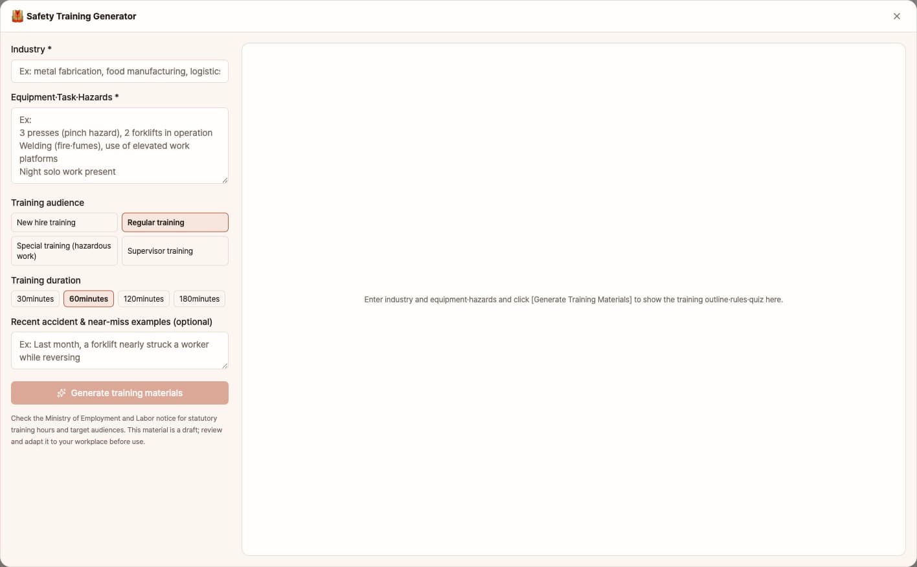Close the Safety Training Generator dialog
Image resolution: width=917 pixels, height=567 pixels.
pyautogui.click(x=897, y=16)
